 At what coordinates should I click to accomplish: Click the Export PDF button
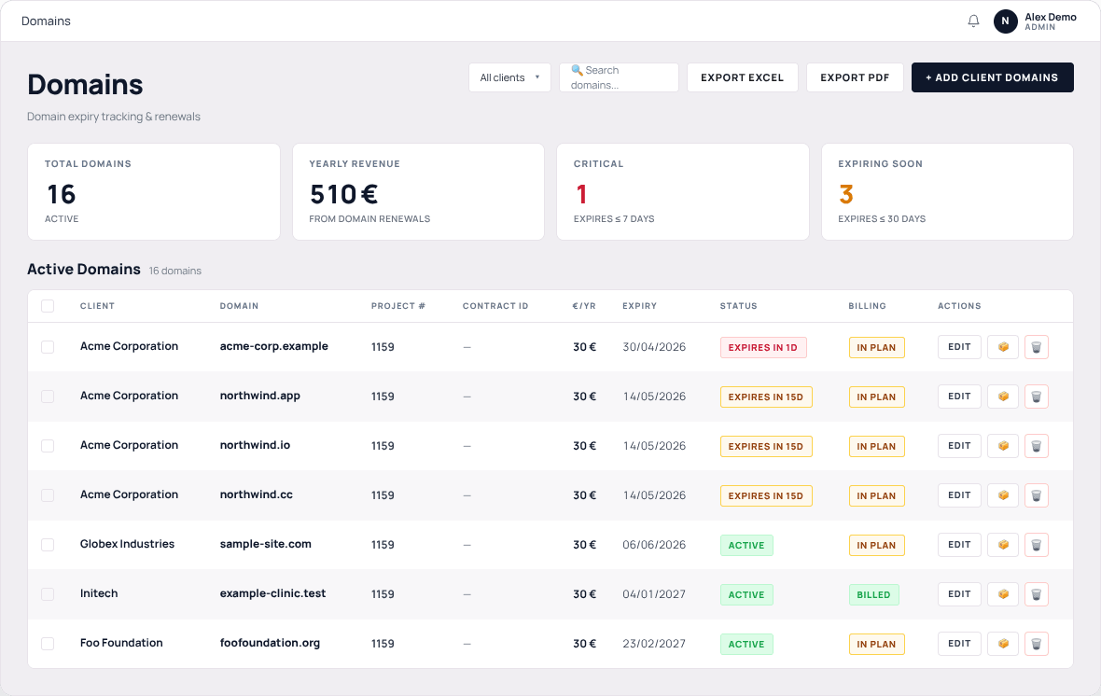tap(855, 77)
